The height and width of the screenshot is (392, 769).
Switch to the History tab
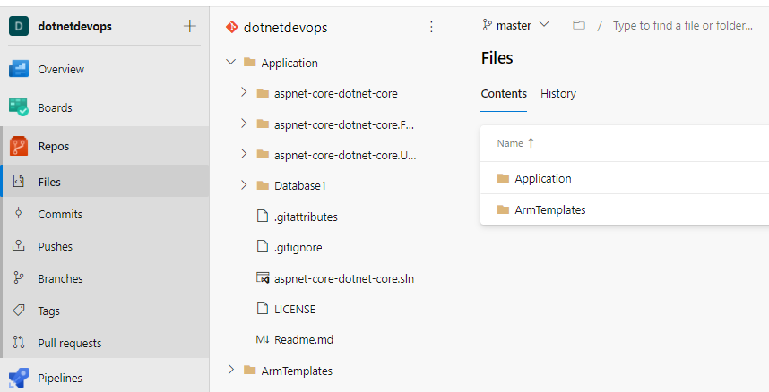click(558, 94)
